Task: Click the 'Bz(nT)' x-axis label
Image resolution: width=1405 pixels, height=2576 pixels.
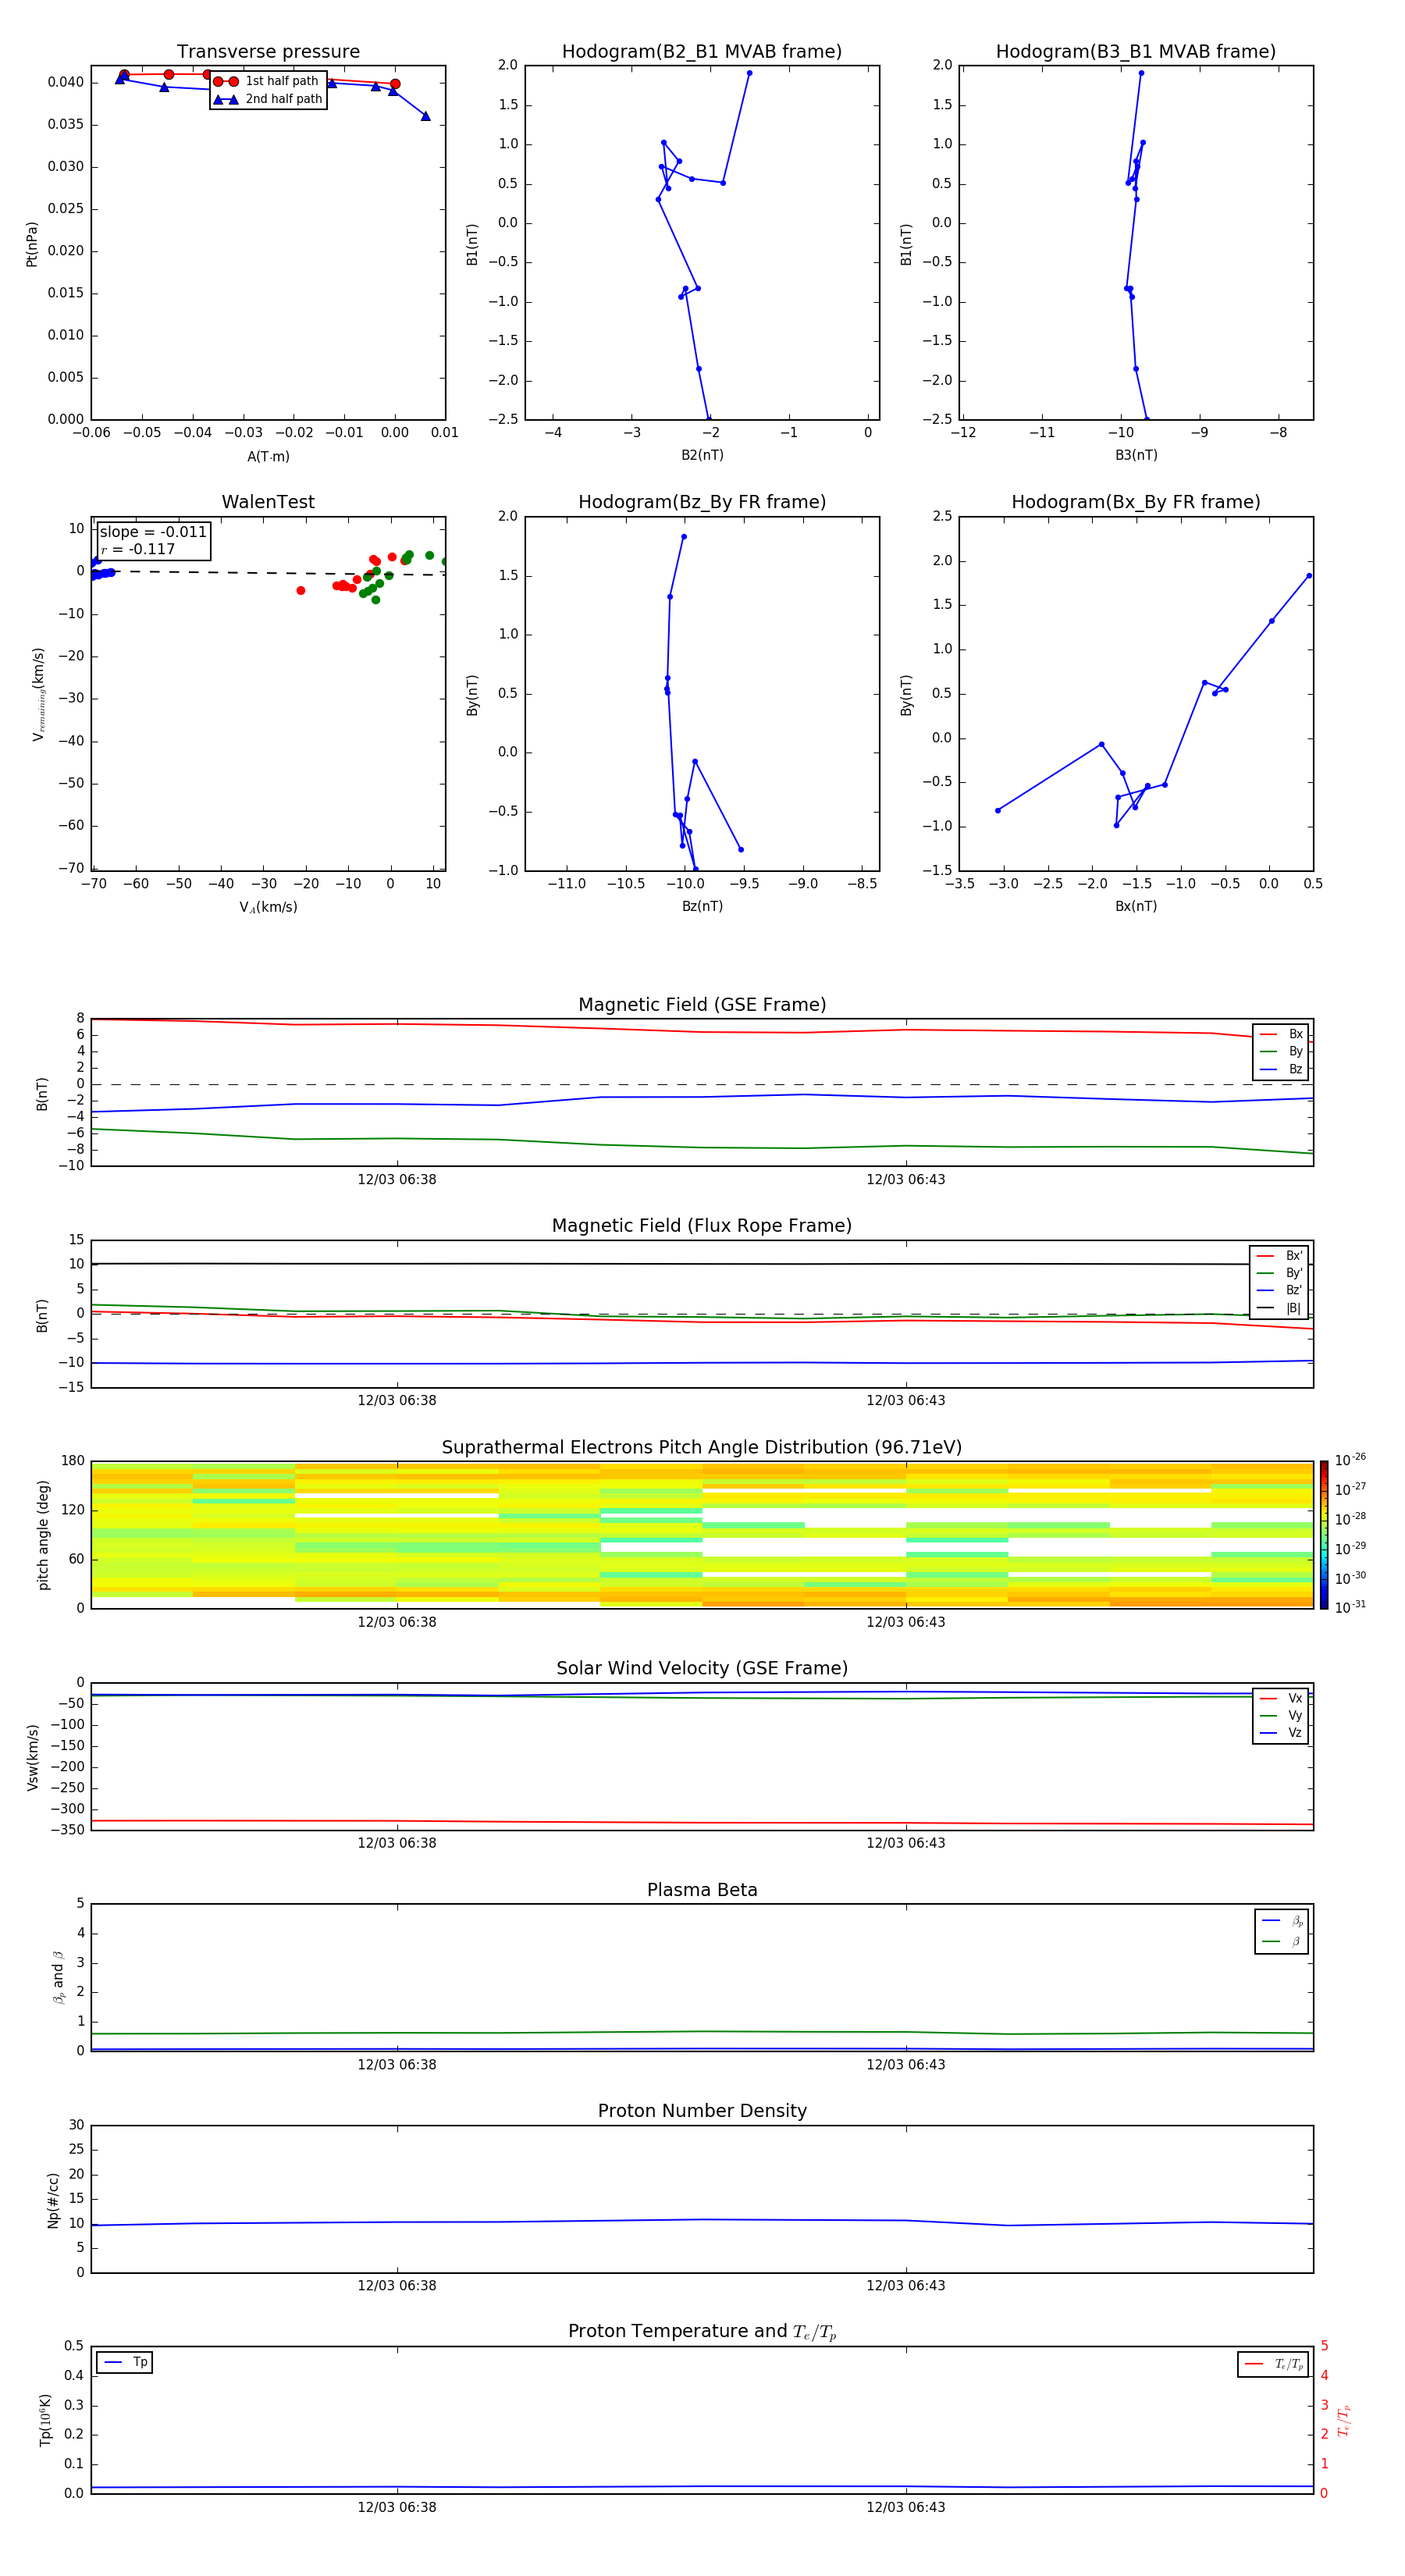Action: 702,906
